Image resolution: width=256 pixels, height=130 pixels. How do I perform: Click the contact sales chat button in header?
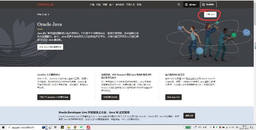(209, 5)
